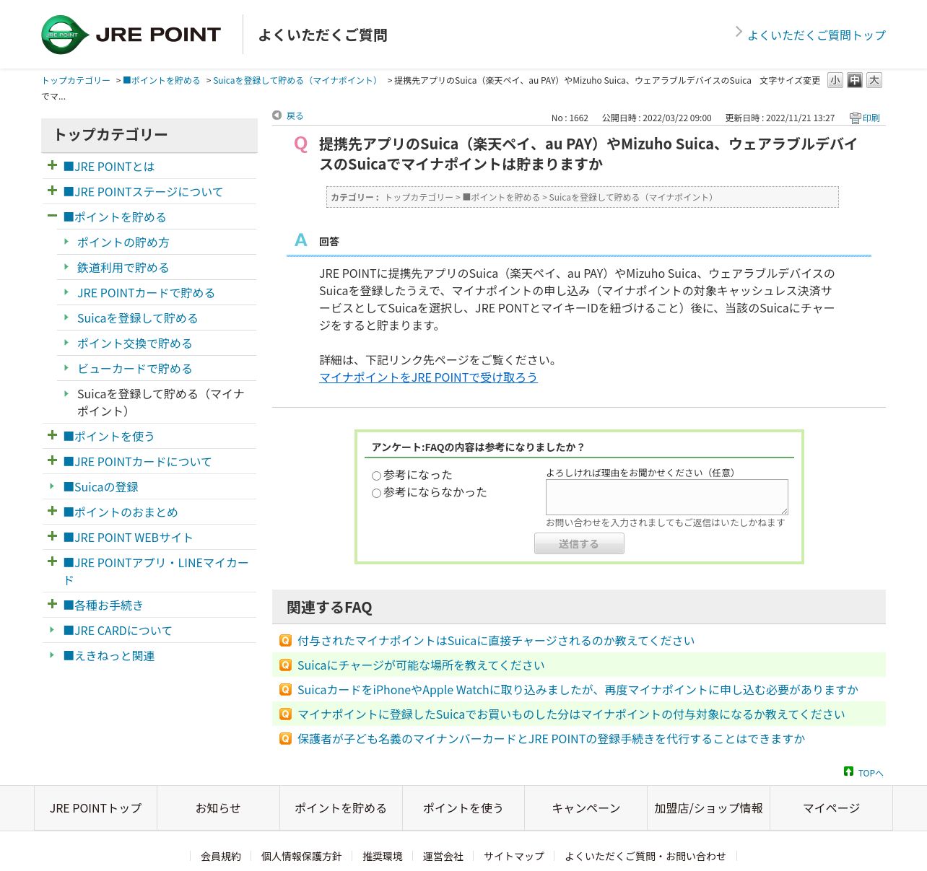Open ビューカードで貯める subcategory
Screen dimensions: 927x871
click(x=134, y=369)
